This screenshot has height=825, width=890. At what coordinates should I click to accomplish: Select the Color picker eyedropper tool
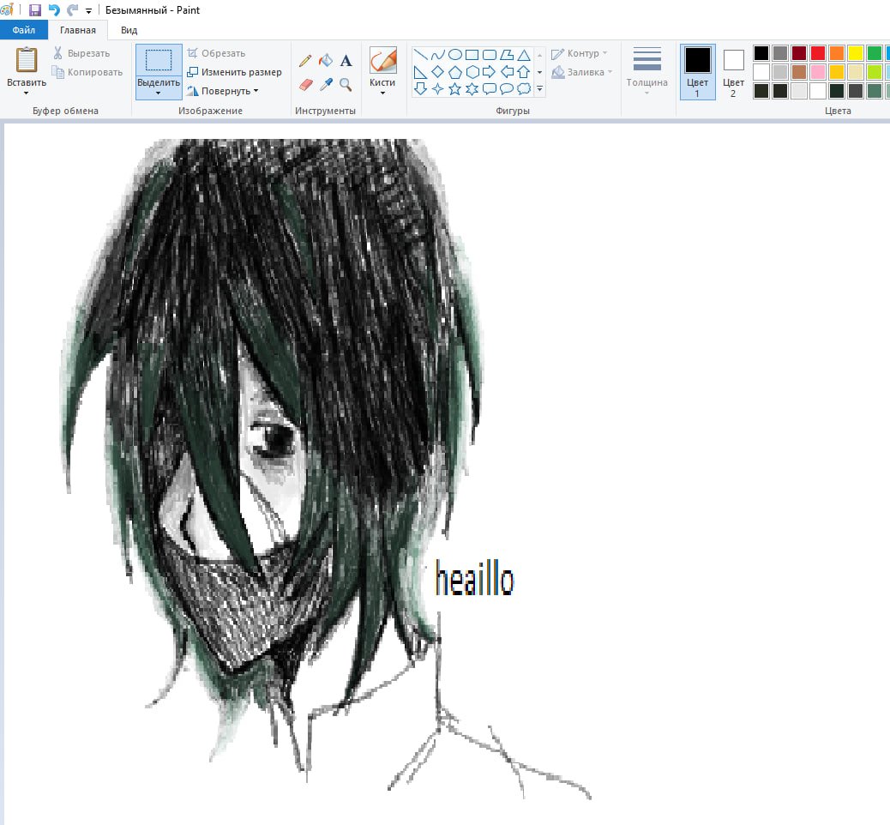coord(326,85)
